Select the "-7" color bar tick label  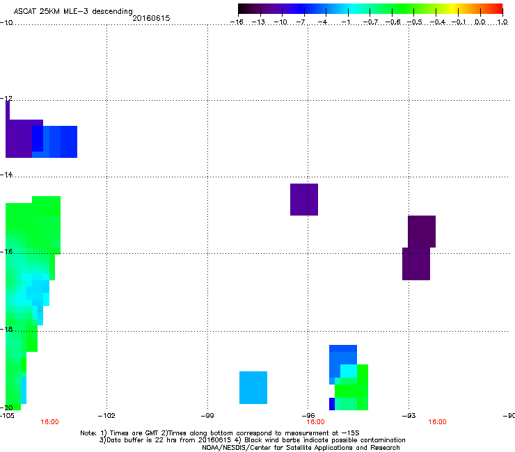click(301, 22)
